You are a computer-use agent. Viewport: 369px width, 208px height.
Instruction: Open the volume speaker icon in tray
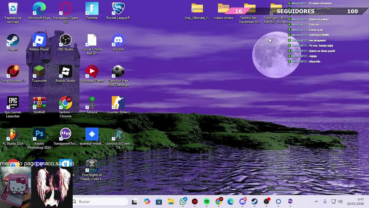(x=340, y=202)
